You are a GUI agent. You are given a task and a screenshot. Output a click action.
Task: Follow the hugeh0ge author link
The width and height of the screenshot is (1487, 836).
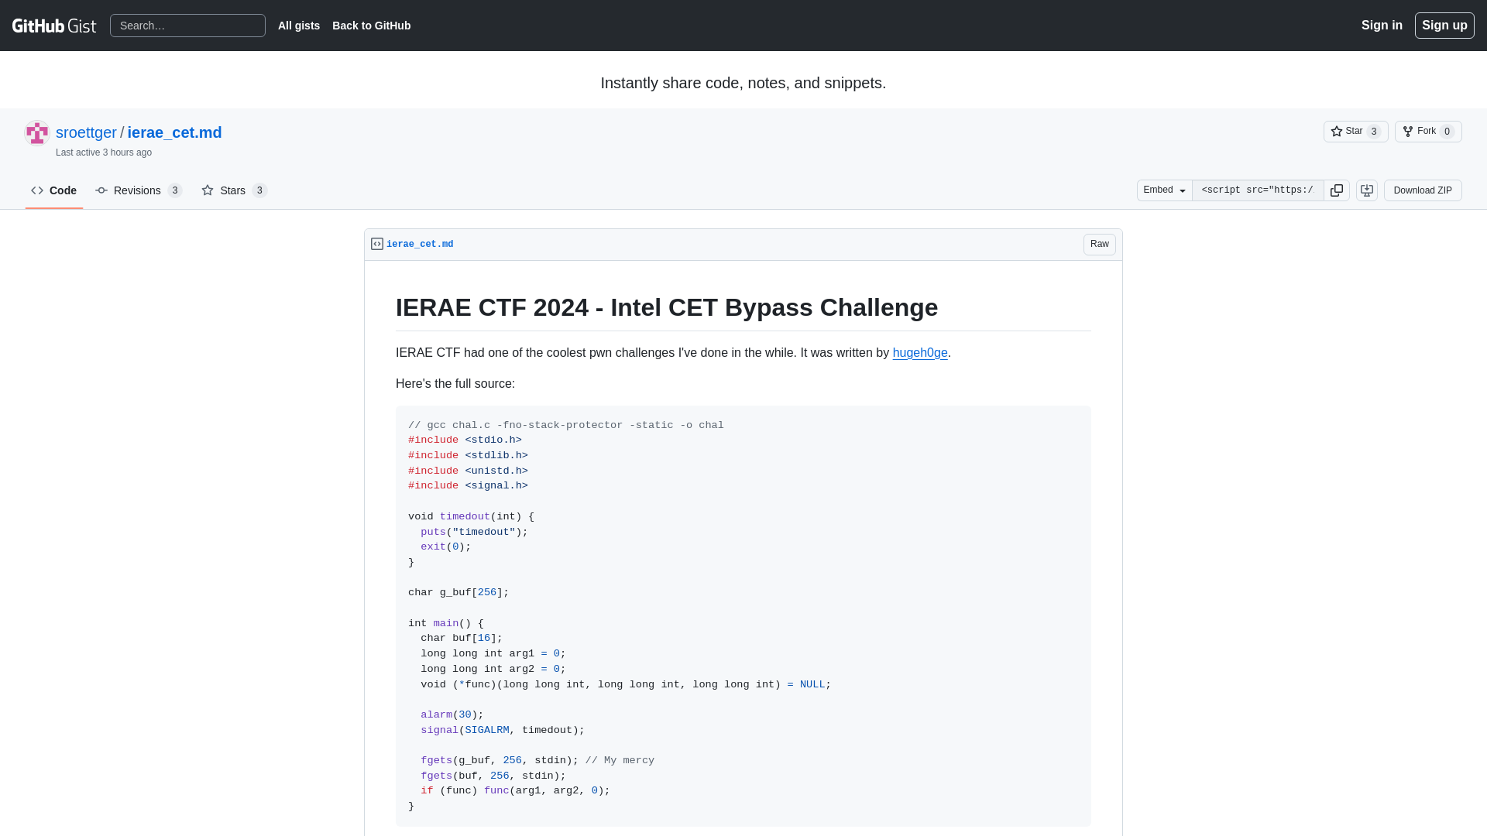[920, 353]
